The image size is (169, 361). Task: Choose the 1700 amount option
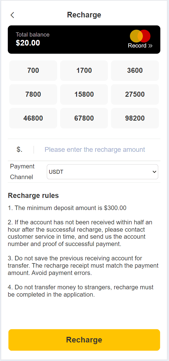pos(84,71)
